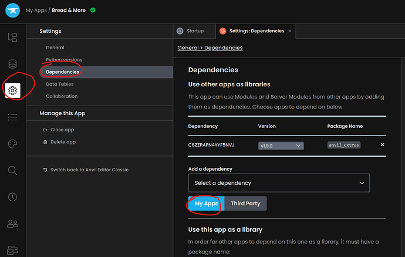405x257 pixels.
Task: Click the Use other apps as libraries heading
Action: click(229, 84)
